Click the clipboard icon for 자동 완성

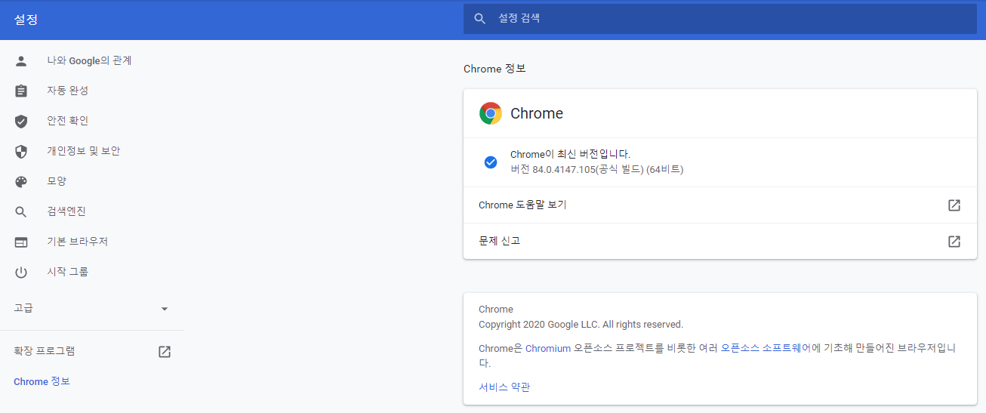(x=21, y=91)
